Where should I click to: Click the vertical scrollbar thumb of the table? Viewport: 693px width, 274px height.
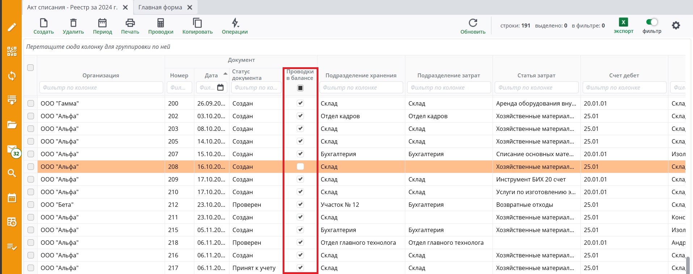coord(688,265)
